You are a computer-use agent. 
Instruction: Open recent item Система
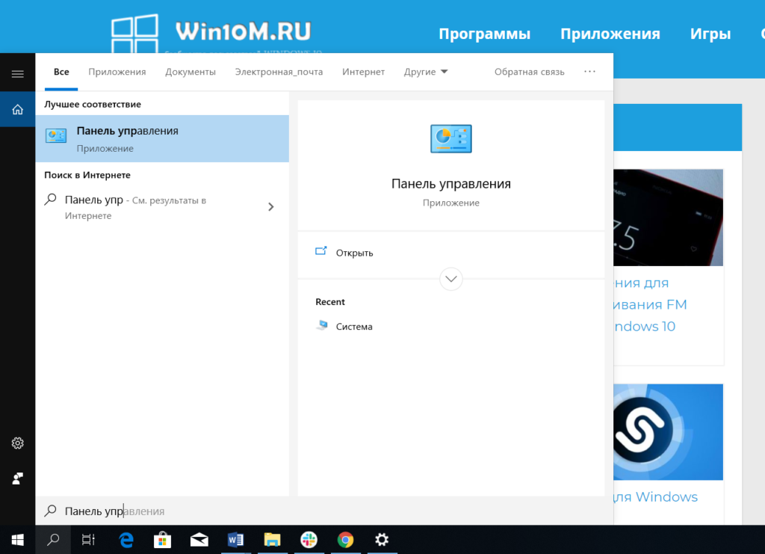coord(353,327)
